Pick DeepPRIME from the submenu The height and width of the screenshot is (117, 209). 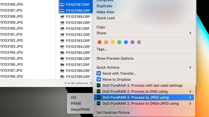click(80, 110)
